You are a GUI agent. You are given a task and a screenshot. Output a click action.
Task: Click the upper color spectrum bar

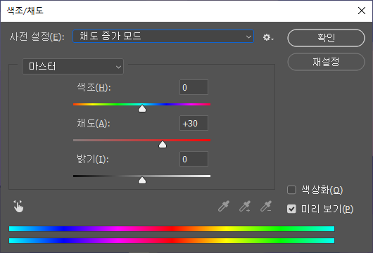[172, 229]
